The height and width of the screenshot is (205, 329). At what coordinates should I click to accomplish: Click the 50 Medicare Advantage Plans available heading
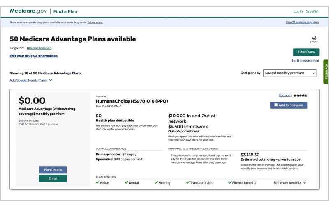(x=73, y=39)
